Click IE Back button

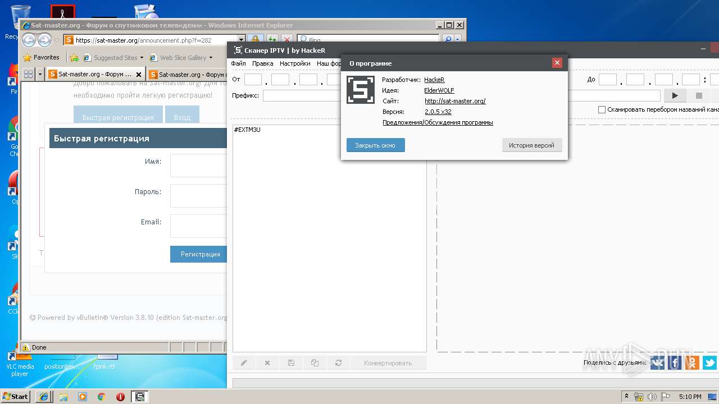[29, 40]
